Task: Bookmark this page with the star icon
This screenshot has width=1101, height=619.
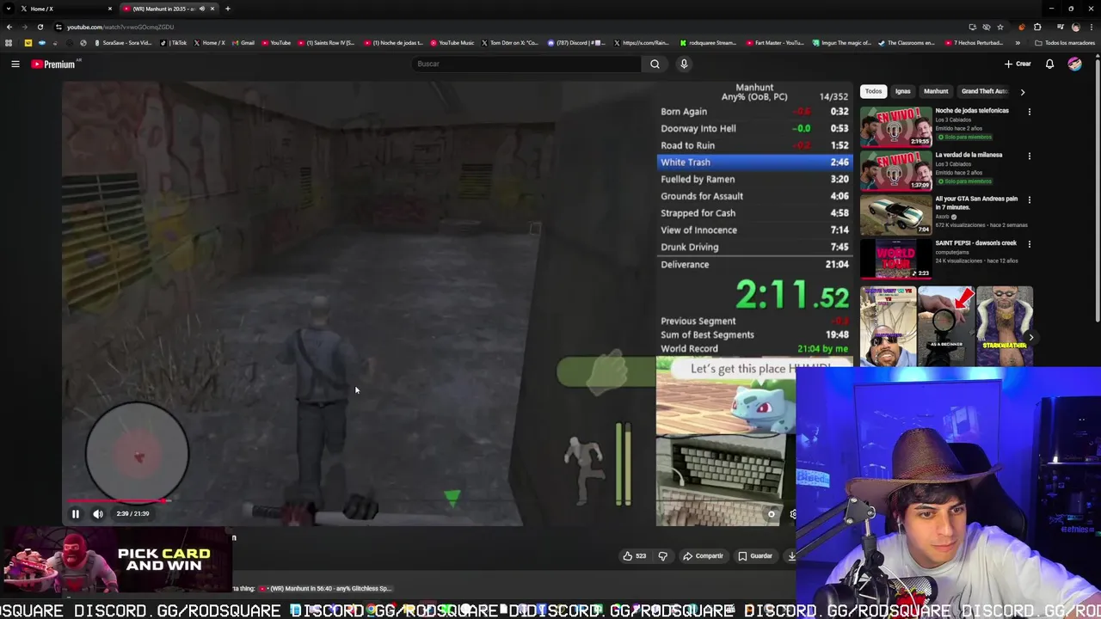Action: [1000, 27]
